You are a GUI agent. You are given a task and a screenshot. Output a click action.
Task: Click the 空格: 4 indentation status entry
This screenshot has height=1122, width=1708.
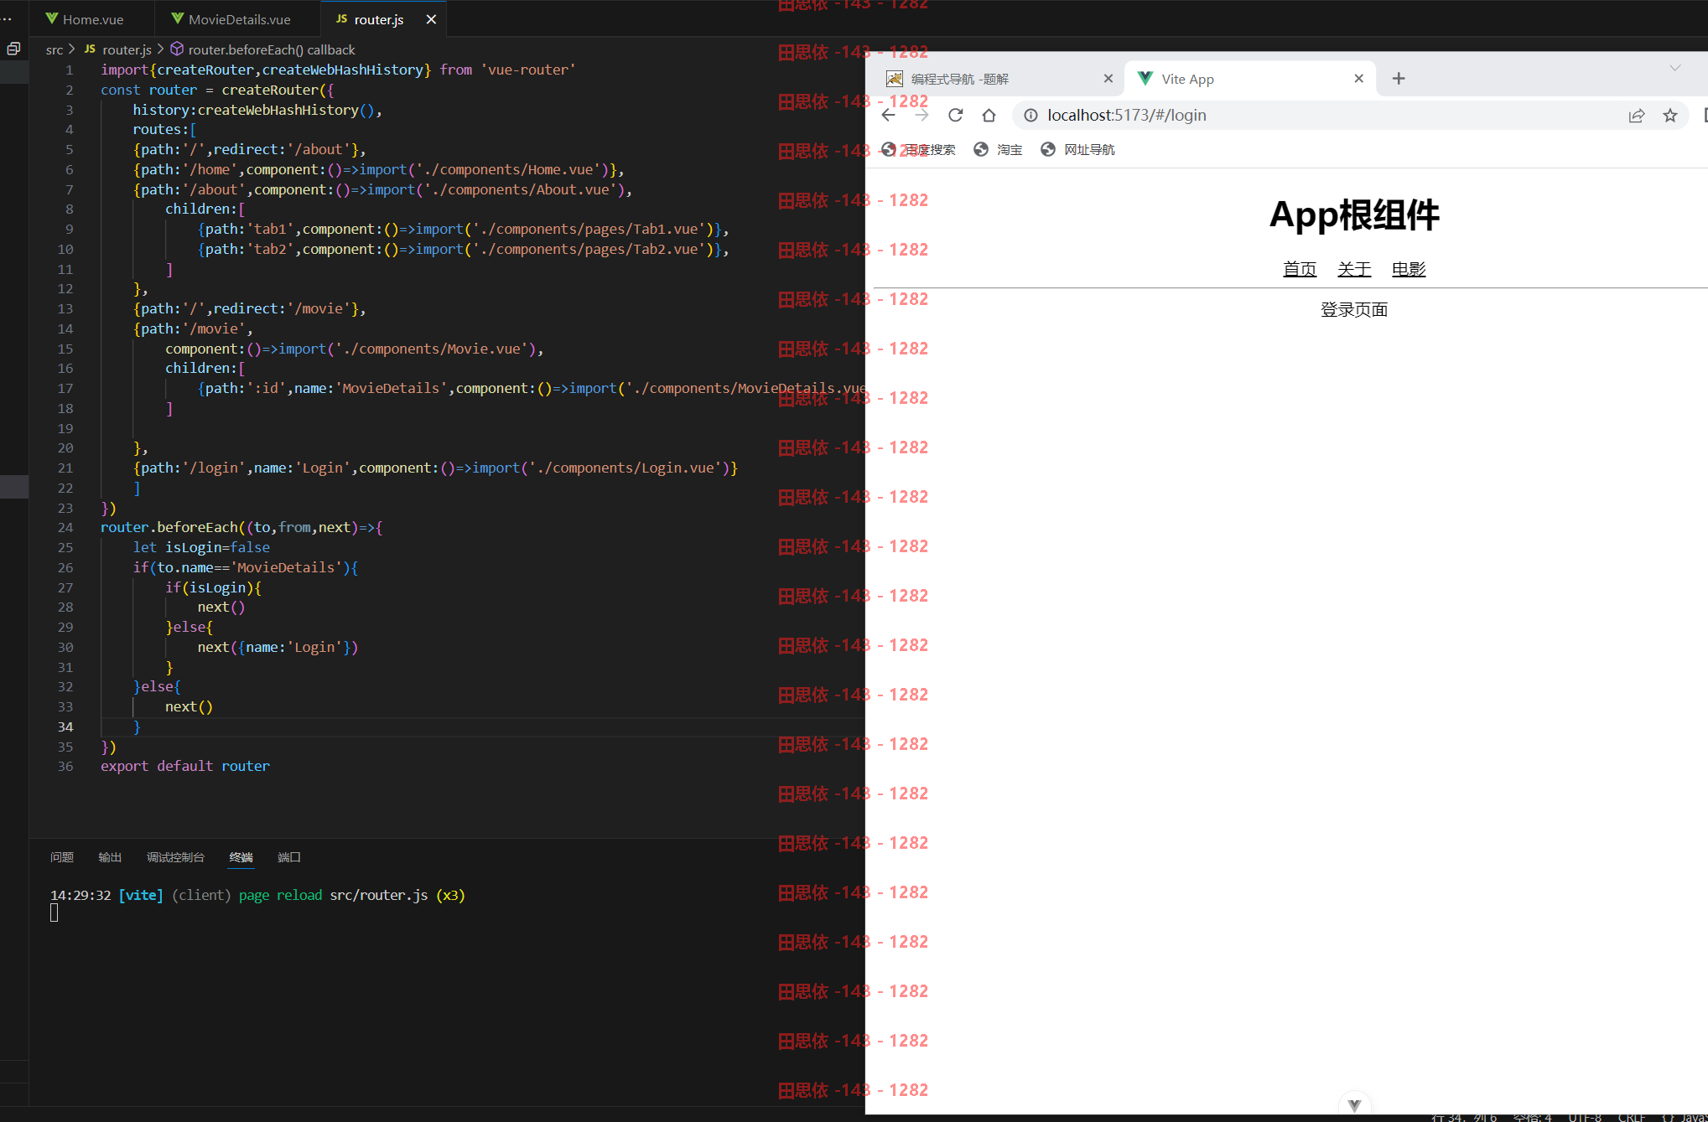(1532, 1117)
